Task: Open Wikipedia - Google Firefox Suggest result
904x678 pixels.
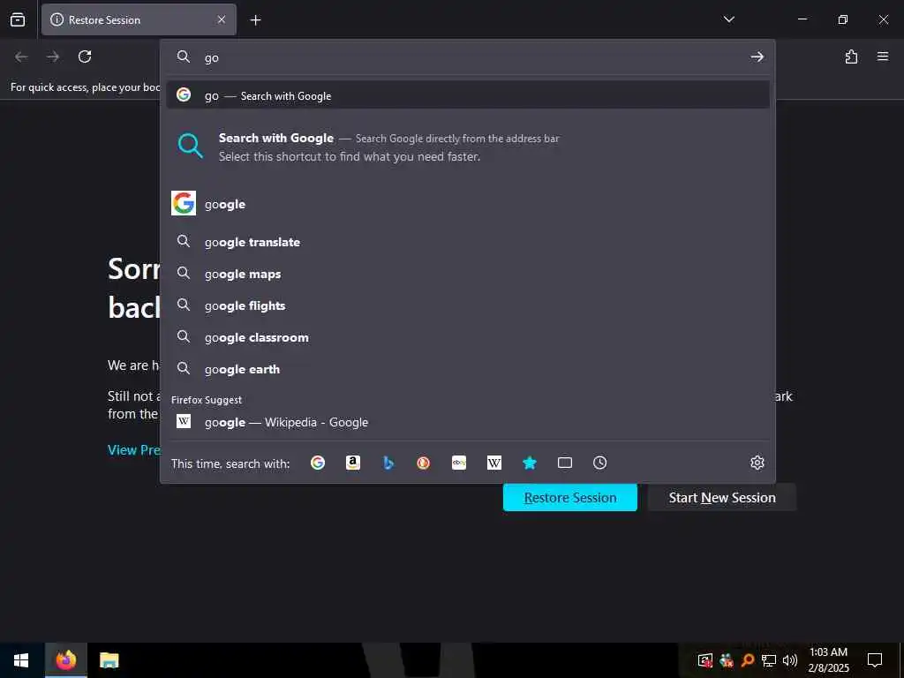Action: pyautogui.click(x=468, y=422)
